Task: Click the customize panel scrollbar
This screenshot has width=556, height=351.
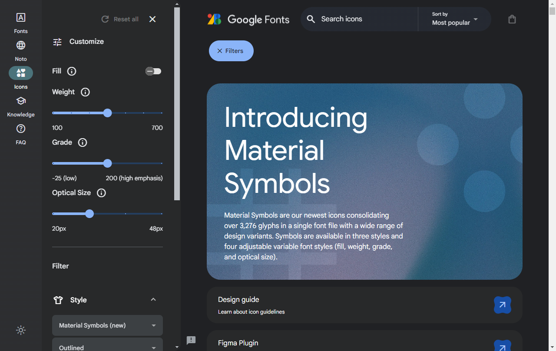Action: pos(177,104)
